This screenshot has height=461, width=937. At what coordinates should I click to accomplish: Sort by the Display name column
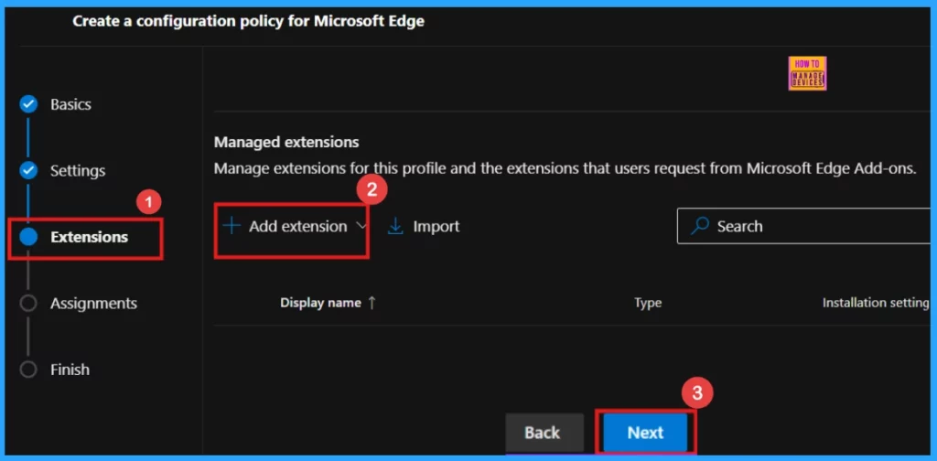(x=320, y=303)
